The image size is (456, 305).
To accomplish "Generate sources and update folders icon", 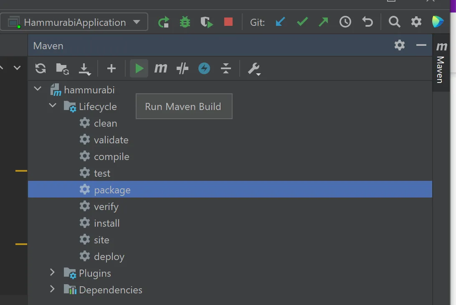I will [62, 69].
